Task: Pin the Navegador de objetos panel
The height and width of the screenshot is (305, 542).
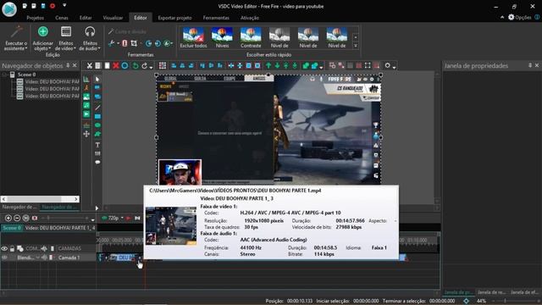Action: click(x=68, y=65)
